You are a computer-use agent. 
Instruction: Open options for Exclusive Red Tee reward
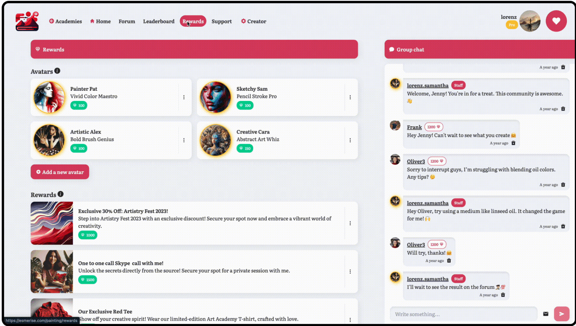(x=350, y=320)
